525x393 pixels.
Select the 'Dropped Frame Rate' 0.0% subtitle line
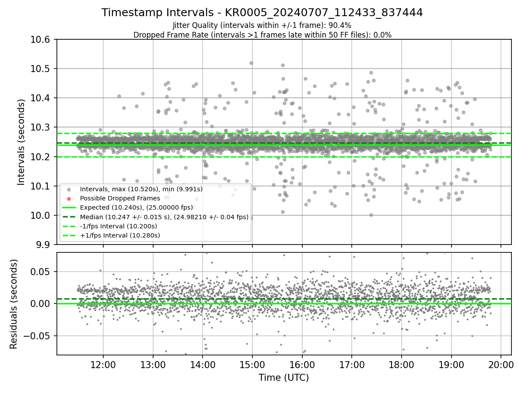click(x=262, y=35)
